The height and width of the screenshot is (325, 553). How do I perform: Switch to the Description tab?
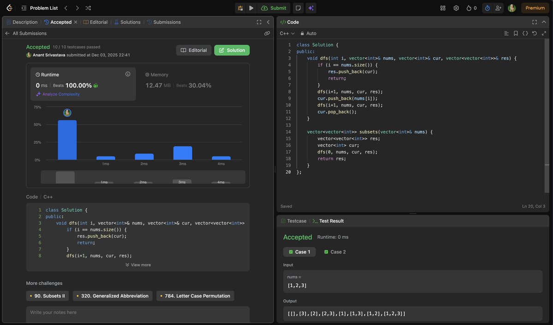point(22,22)
